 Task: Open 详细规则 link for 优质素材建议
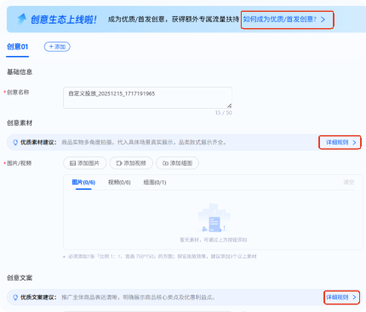[340, 142]
